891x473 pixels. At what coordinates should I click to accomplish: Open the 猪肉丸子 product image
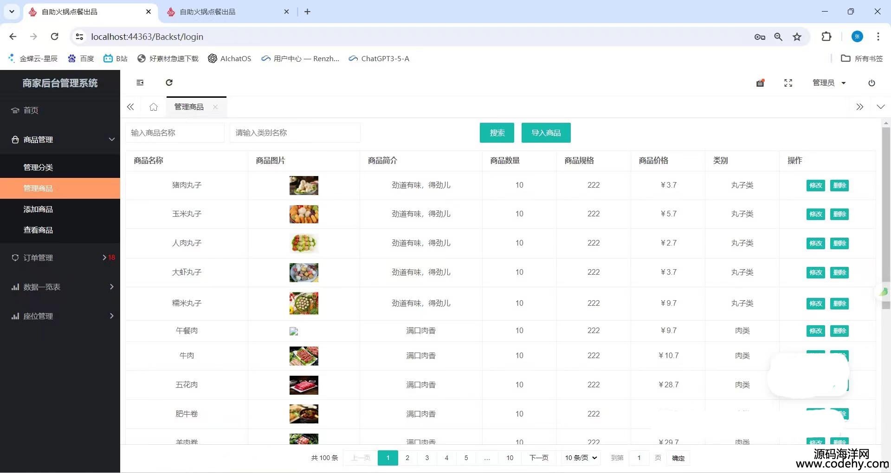(304, 186)
